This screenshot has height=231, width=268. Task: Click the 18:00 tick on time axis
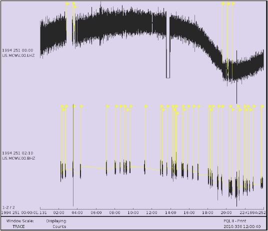click(x=207, y=213)
